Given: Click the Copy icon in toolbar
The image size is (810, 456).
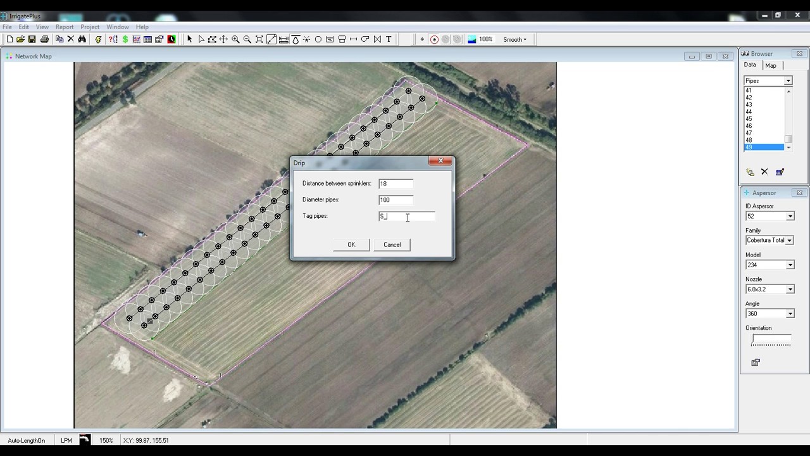Looking at the screenshot, I should tap(59, 39).
